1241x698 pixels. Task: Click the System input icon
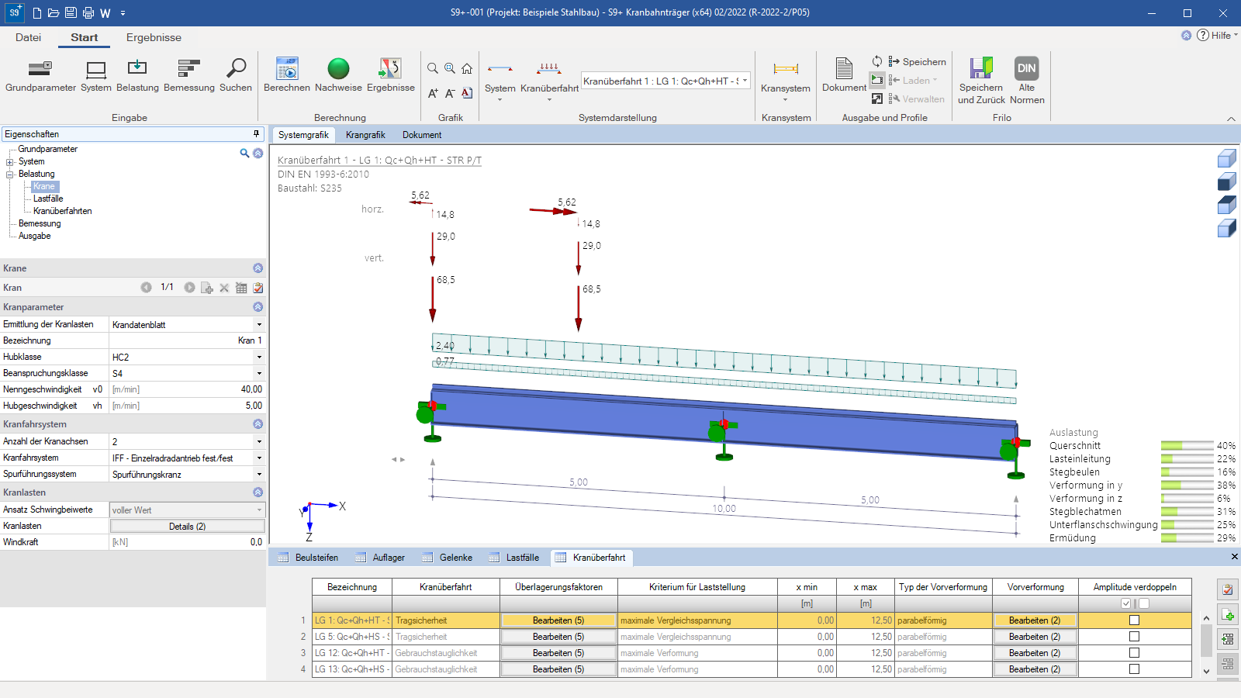(x=96, y=75)
